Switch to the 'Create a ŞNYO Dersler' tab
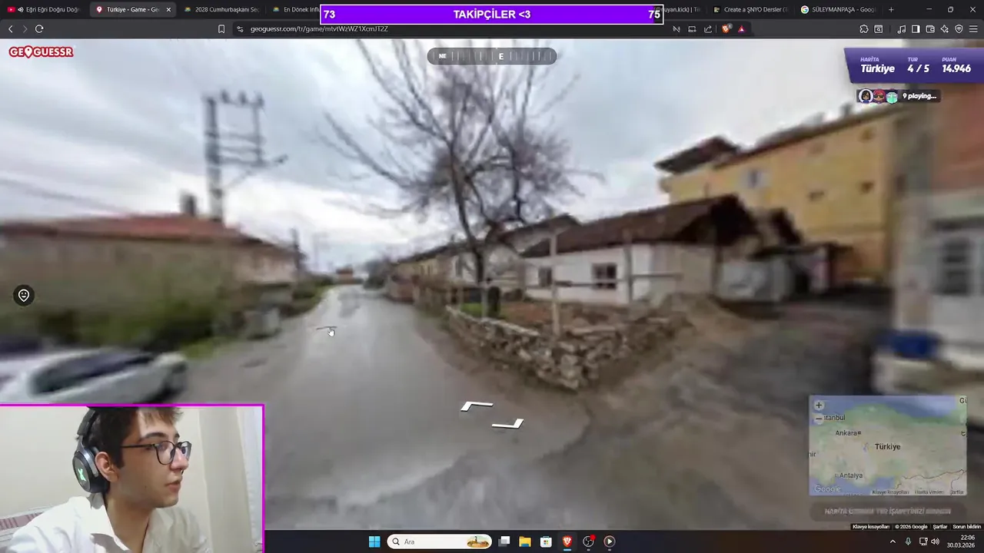This screenshot has height=553, width=984. click(x=750, y=9)
